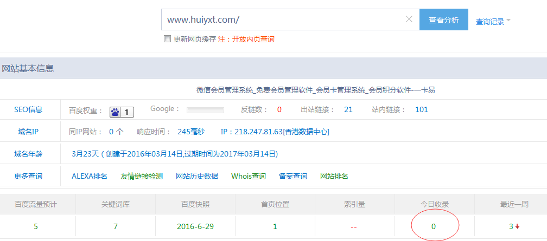This screenshot has height=241, width=547.
Task: Click the 首页位置 value 1
Action: (x=275, y=226)
